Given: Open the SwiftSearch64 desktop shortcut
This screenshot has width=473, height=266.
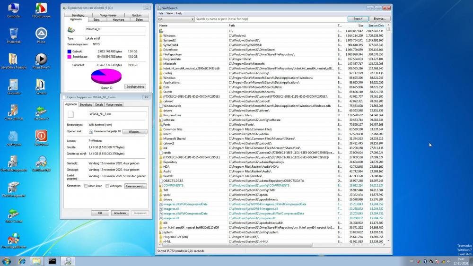Looking at the screenshot, I should [41, 162].
